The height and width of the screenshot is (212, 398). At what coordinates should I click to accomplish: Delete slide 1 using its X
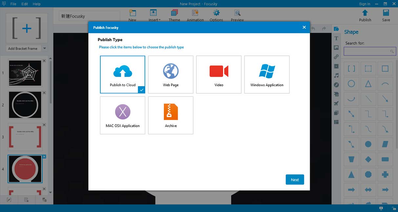tap(44, 61)
